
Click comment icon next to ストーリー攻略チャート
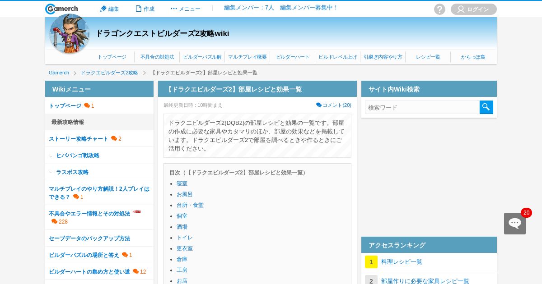pos(114,139)
